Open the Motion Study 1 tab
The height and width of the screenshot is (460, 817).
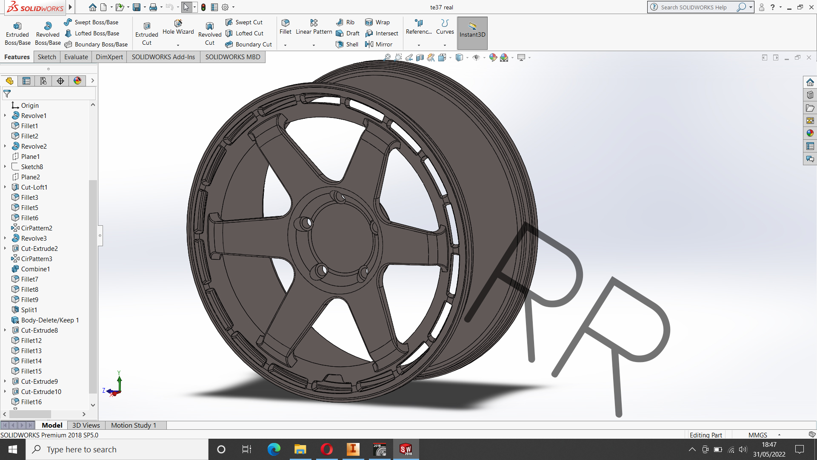(134, 425)
